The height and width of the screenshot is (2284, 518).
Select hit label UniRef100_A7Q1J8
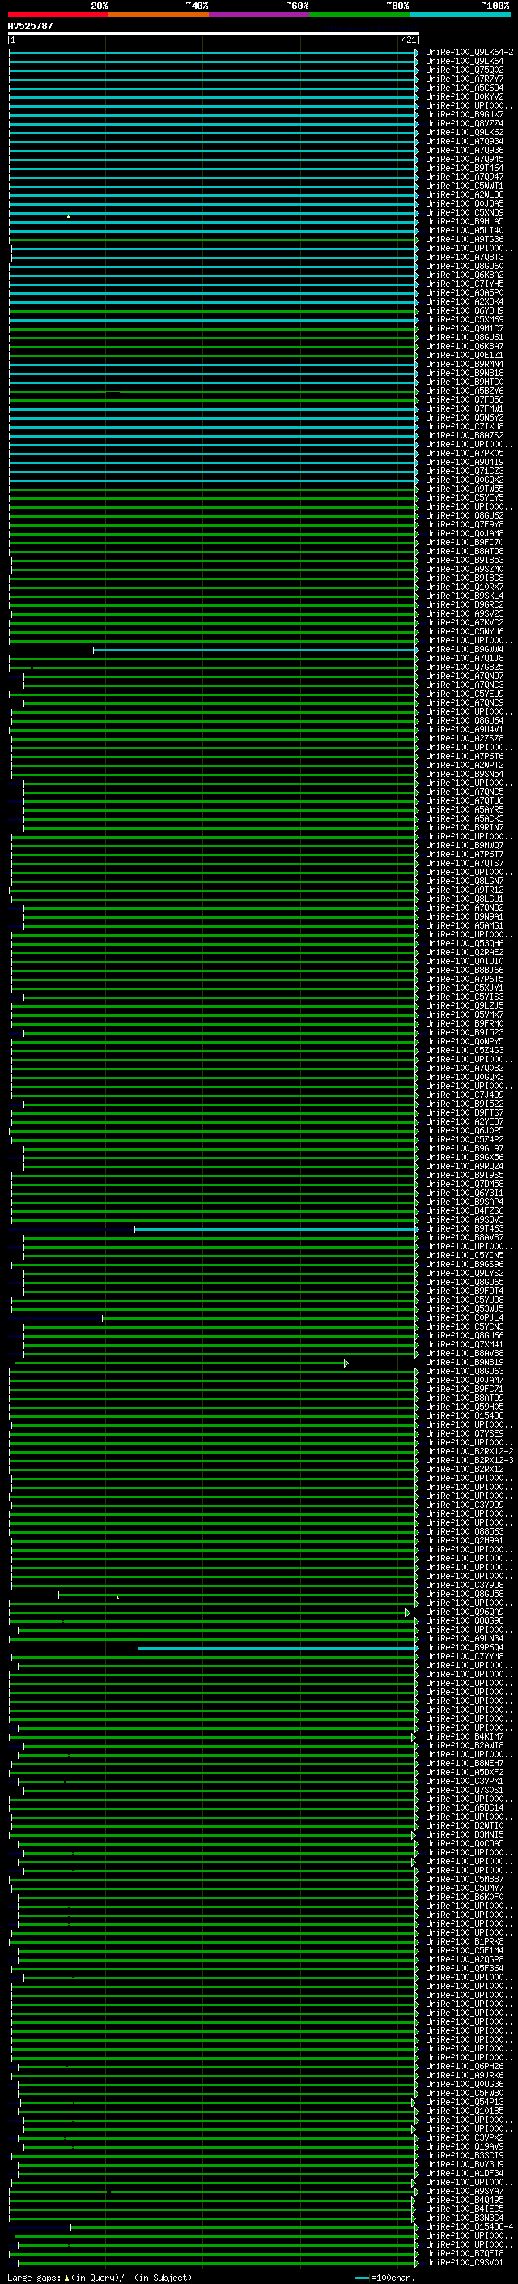pos(465,658)
